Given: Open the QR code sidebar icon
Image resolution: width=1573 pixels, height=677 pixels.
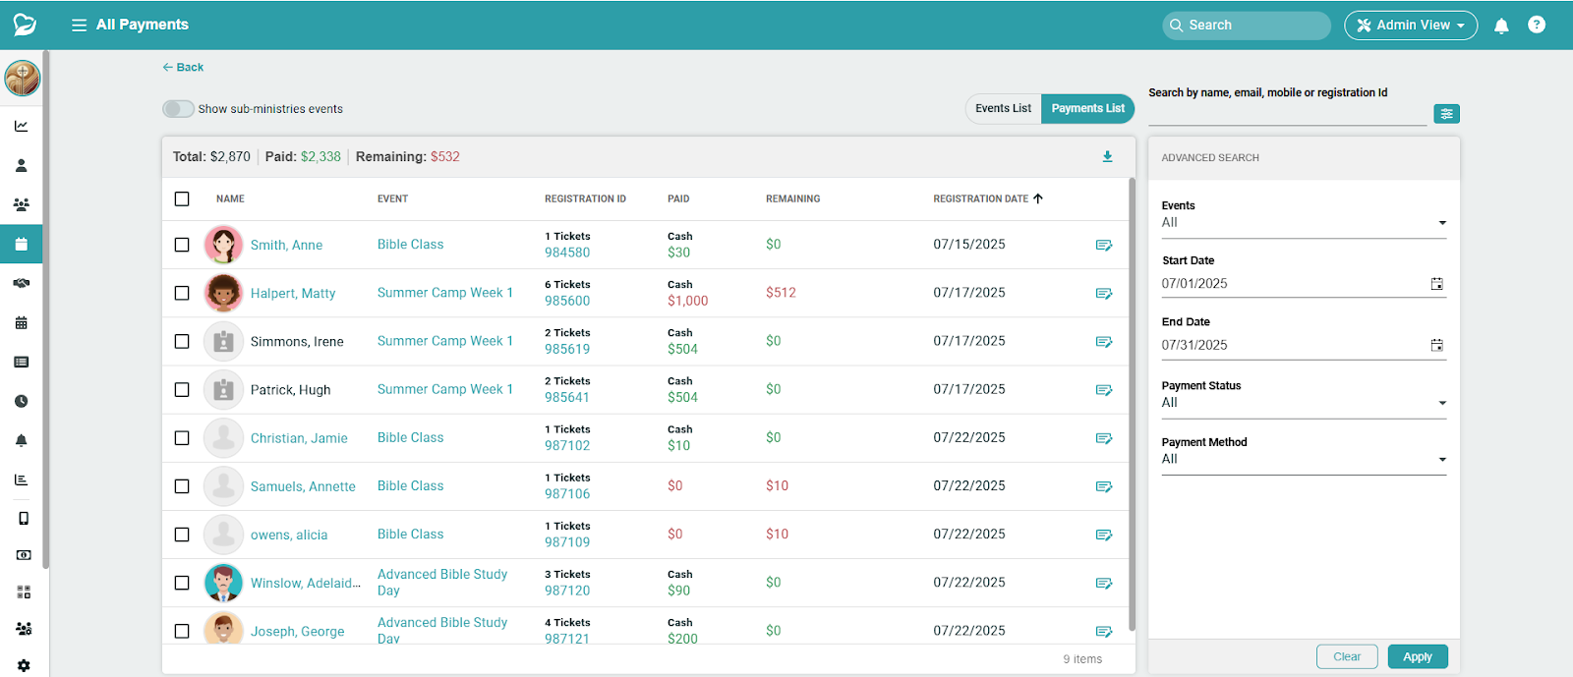Looking at the screenshot, I should 24,592.
